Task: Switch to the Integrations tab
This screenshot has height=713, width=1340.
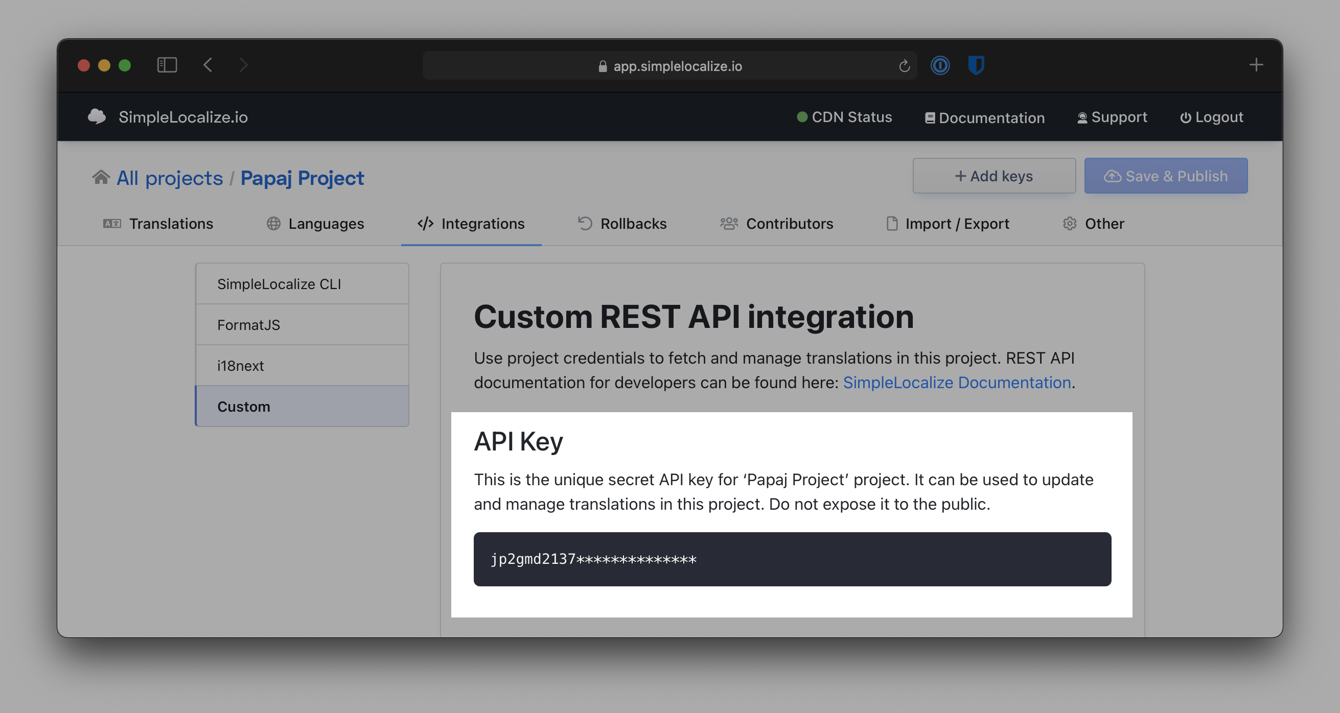Action: coord(469,224)
